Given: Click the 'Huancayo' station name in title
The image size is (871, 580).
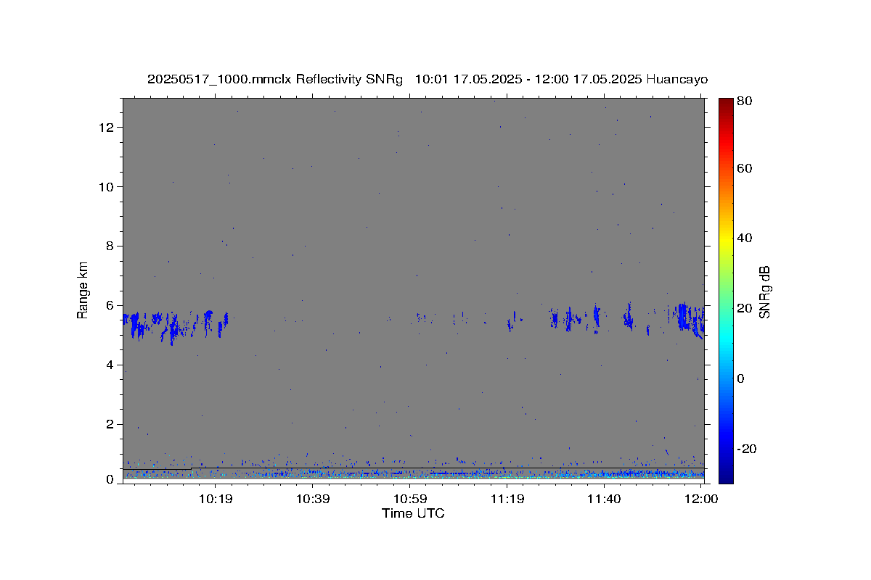Looking at the screenshot, I should [x=676, y=80].
